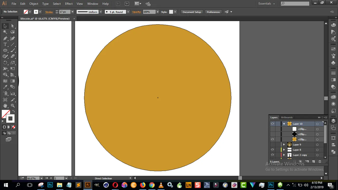Toggle visibility of the gold Ellipse sublayer
Image resolution: width=338 pixels, height=190 pixels.
272,139
